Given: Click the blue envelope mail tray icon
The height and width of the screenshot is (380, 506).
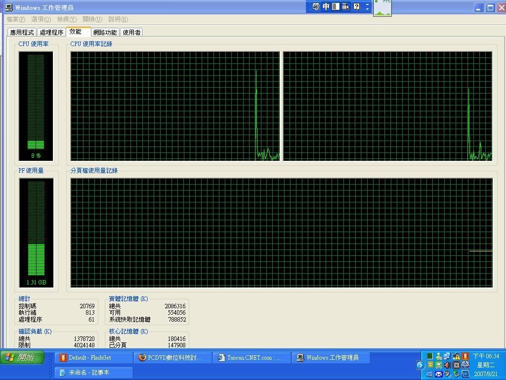Looking at the screenshot, I should pyautogui.click(x=438, y=374).
